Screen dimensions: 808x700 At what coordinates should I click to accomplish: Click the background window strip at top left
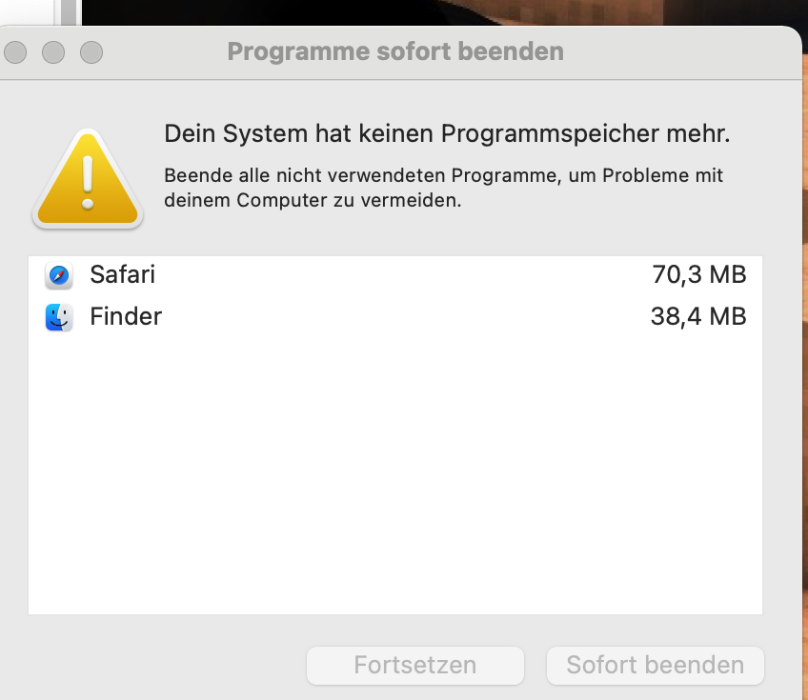(38, 11)
